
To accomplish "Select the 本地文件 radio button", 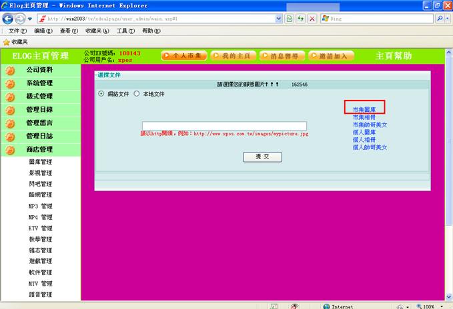I will tap(137, 94).
